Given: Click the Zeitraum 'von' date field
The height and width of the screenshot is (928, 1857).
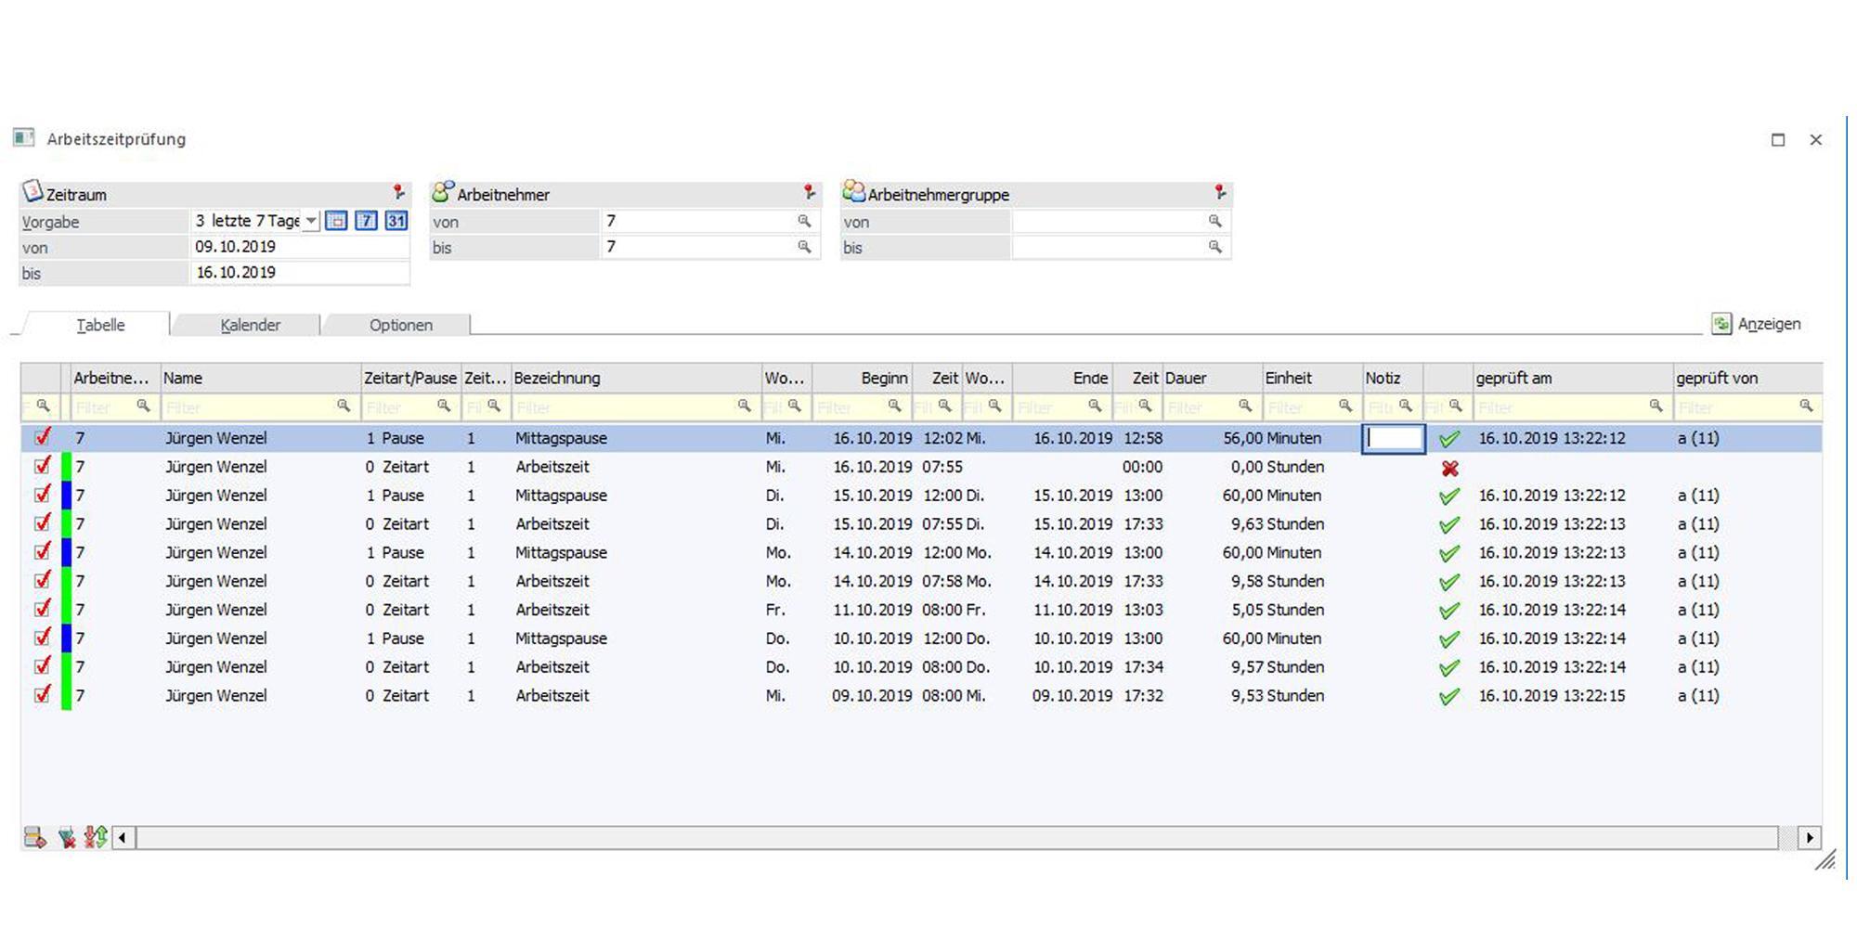Looking at the screenshot, I should tap(299, 247).
